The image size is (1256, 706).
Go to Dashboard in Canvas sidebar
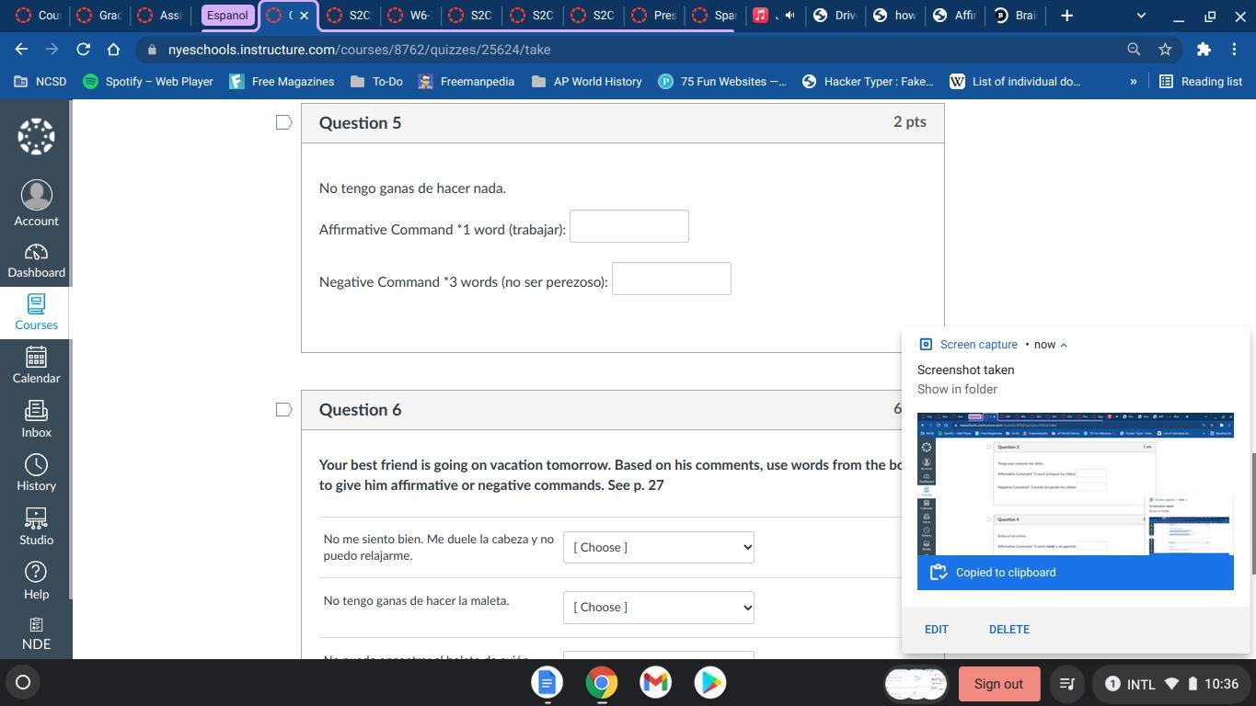(x=36, y=261)
